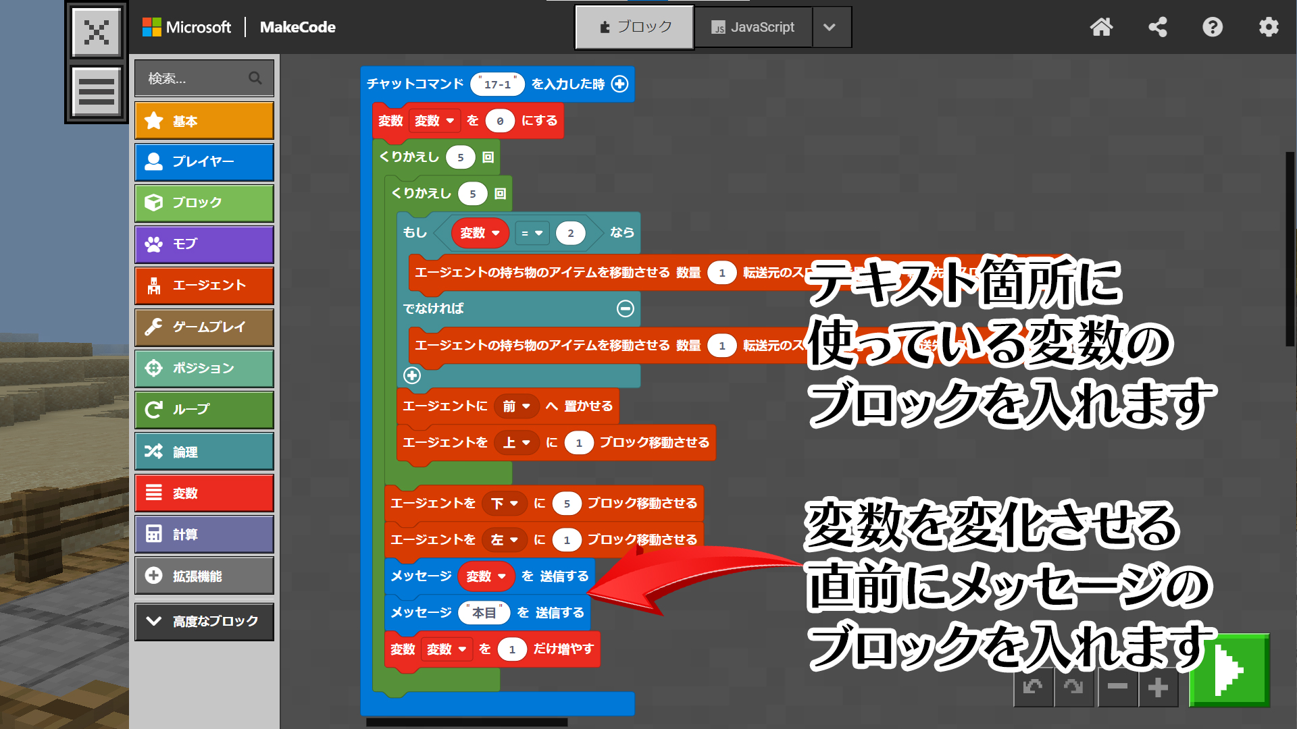Click the Home icon in header
This screenshot has width=1297, height=729.
point(1101,27)
